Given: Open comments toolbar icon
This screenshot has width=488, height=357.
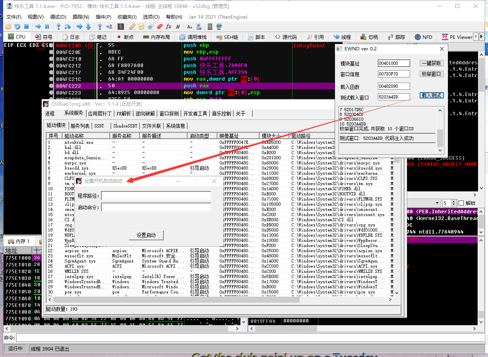Looking at the screenshot, I should 141,27.
